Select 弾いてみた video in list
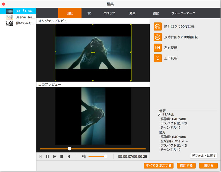Image resolution: width=221 pixels, height=172 pixels. pos(18,23)
